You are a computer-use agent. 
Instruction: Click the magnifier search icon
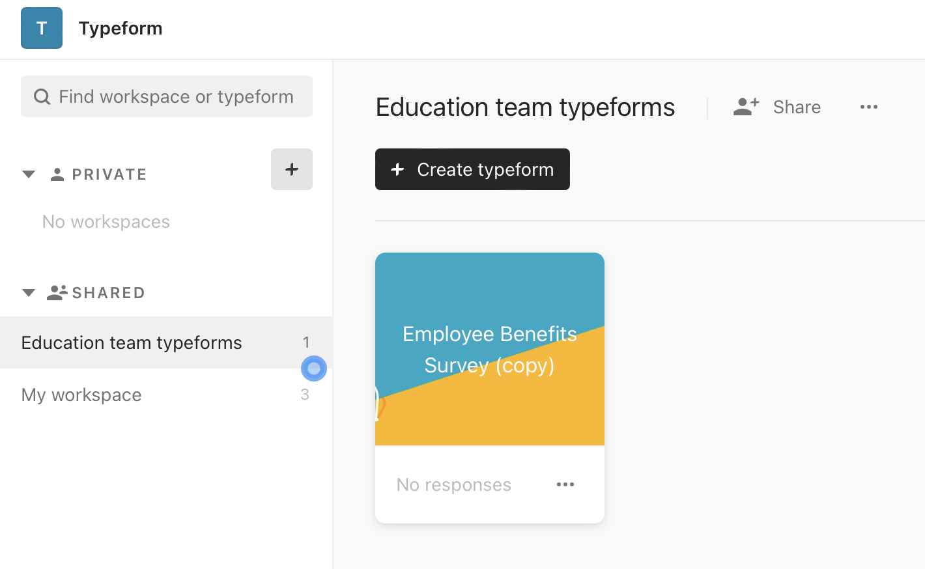coord(42,97)
